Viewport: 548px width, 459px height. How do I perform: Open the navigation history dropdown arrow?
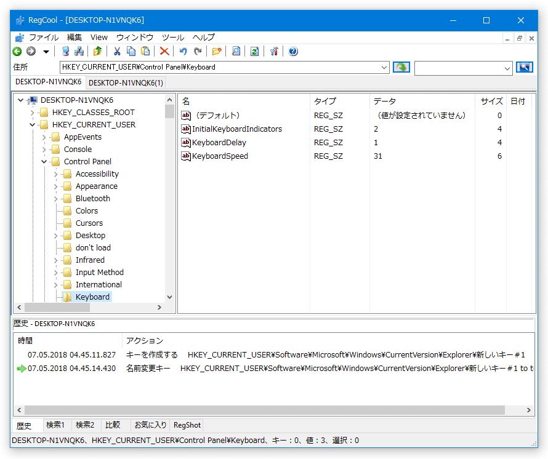pos(46,52)
